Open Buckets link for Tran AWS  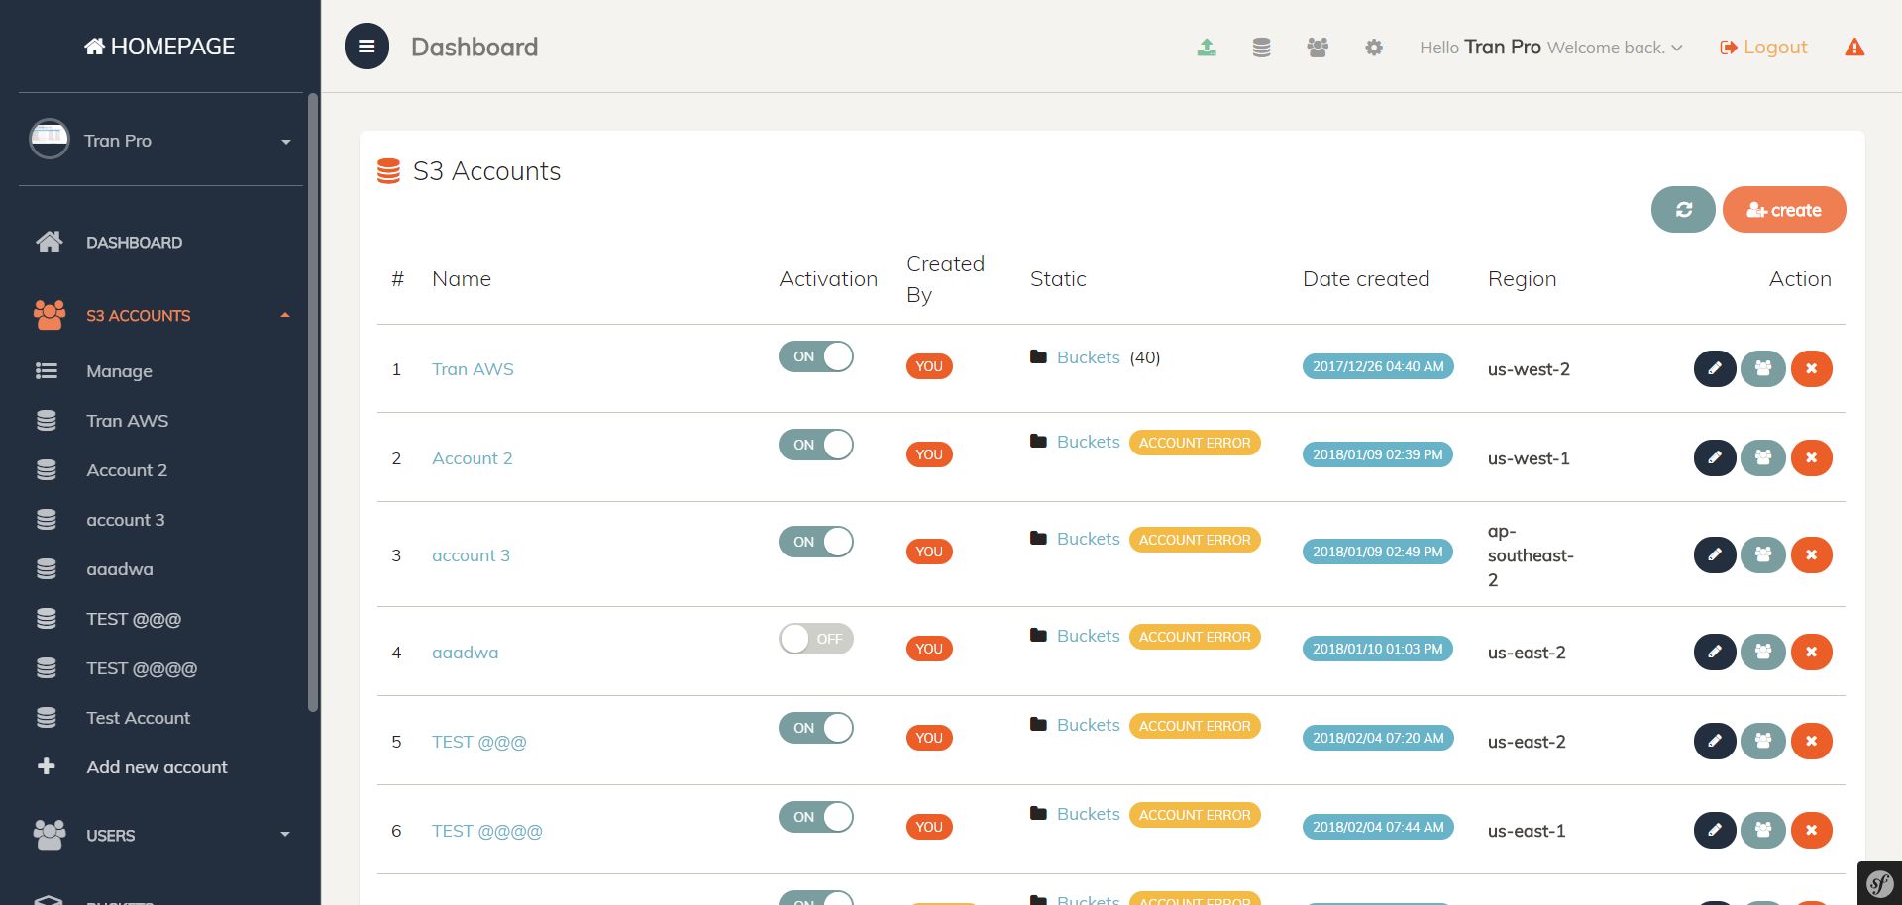(x=1088, y=357)
